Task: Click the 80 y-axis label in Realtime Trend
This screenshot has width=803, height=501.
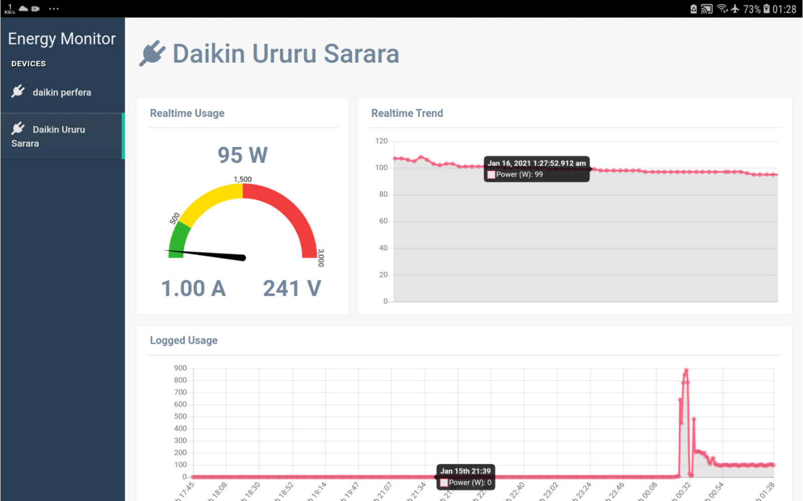Action: [383, 194]
